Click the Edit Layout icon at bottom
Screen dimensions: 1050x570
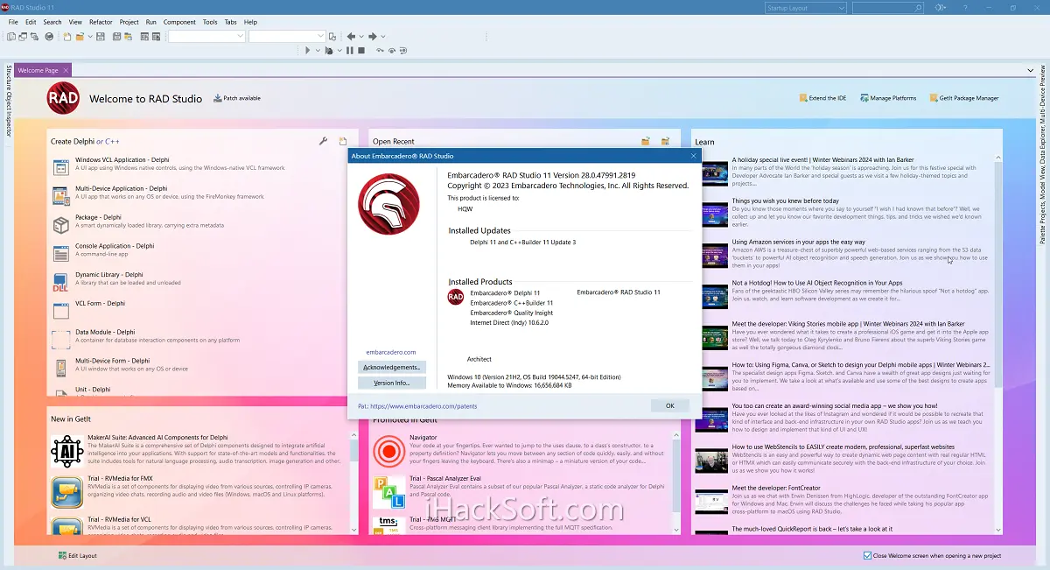tap(62, 555)
